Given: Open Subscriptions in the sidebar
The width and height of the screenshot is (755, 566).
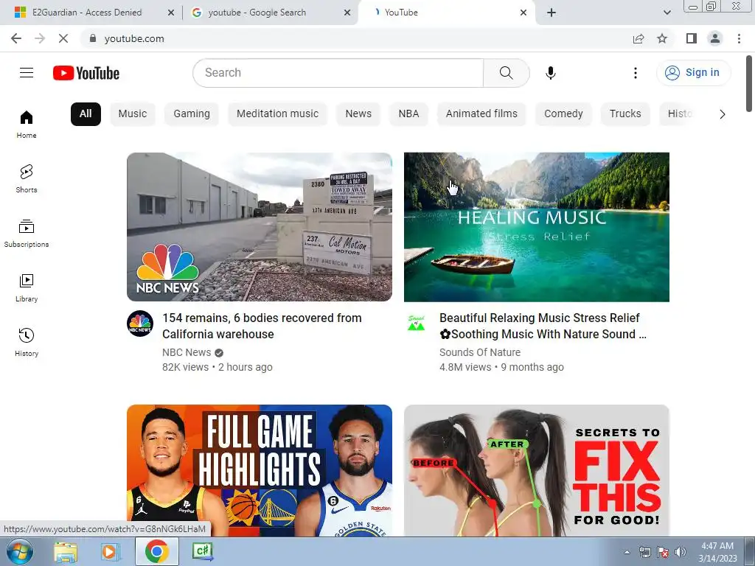Looking at the screenshot, I should [x=27, y=234].
